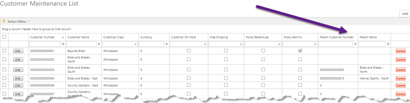Open the Action Menu

(x=16, y=21)
